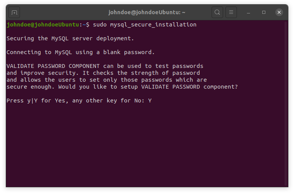Close the terminal window

point(279,12)
